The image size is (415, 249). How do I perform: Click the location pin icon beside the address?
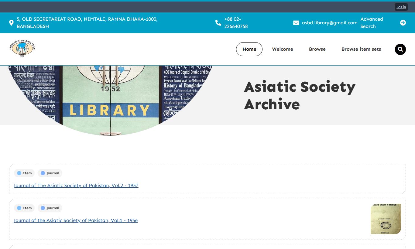tap(11, 23)
